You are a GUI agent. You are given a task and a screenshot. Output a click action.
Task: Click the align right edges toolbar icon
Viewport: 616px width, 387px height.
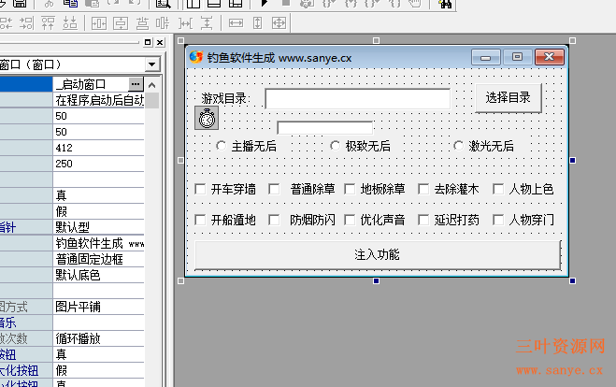(27, 23)
